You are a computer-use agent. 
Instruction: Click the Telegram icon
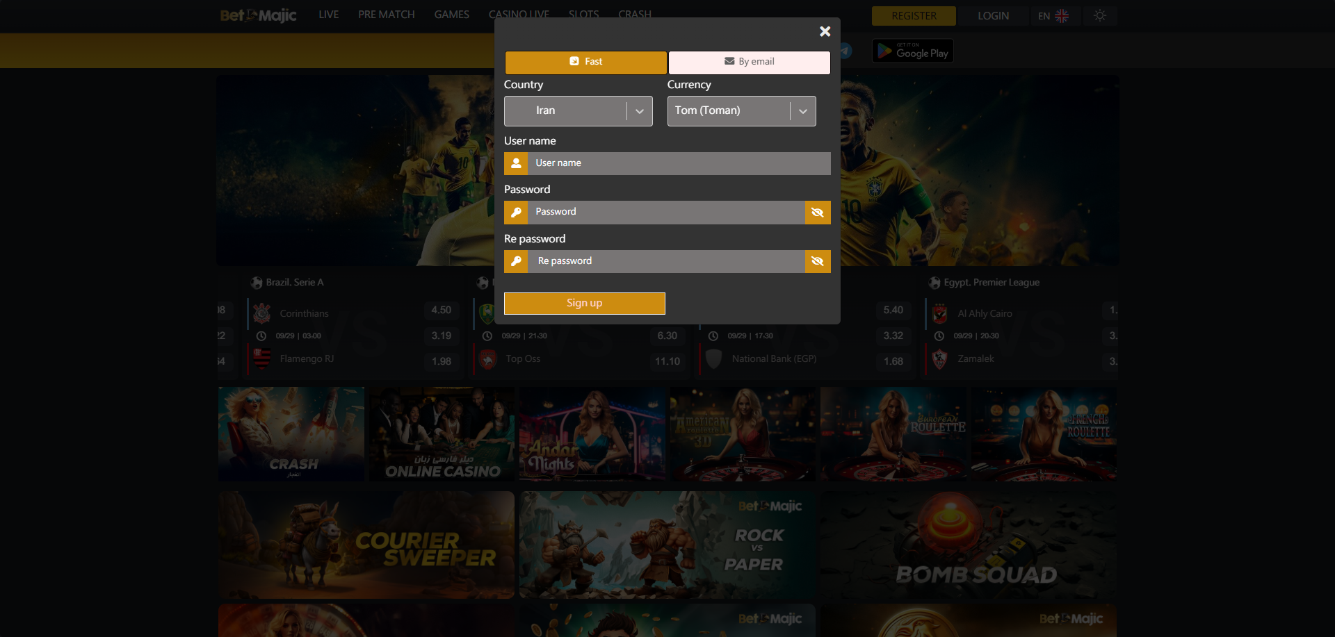tap(845, 51)
